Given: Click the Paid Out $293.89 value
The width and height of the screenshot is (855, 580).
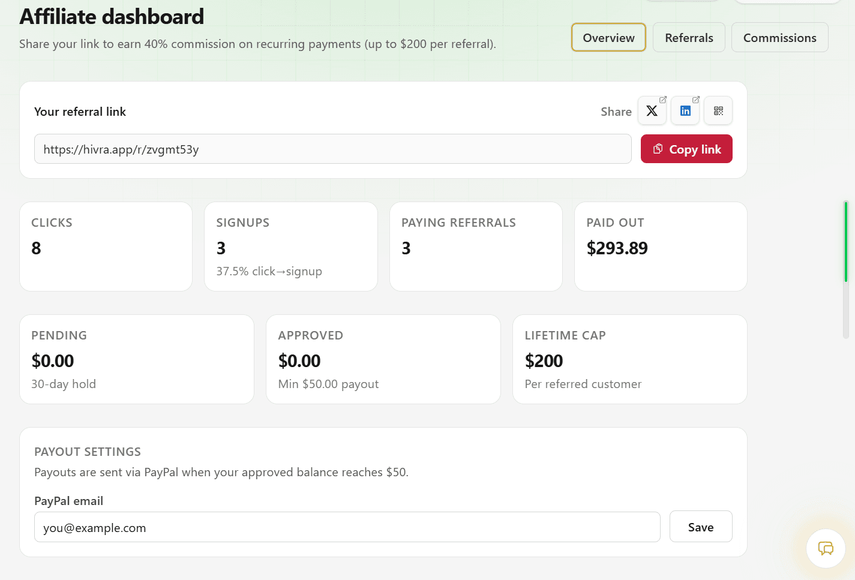Looking at the screenshot, I should [617, 248].
